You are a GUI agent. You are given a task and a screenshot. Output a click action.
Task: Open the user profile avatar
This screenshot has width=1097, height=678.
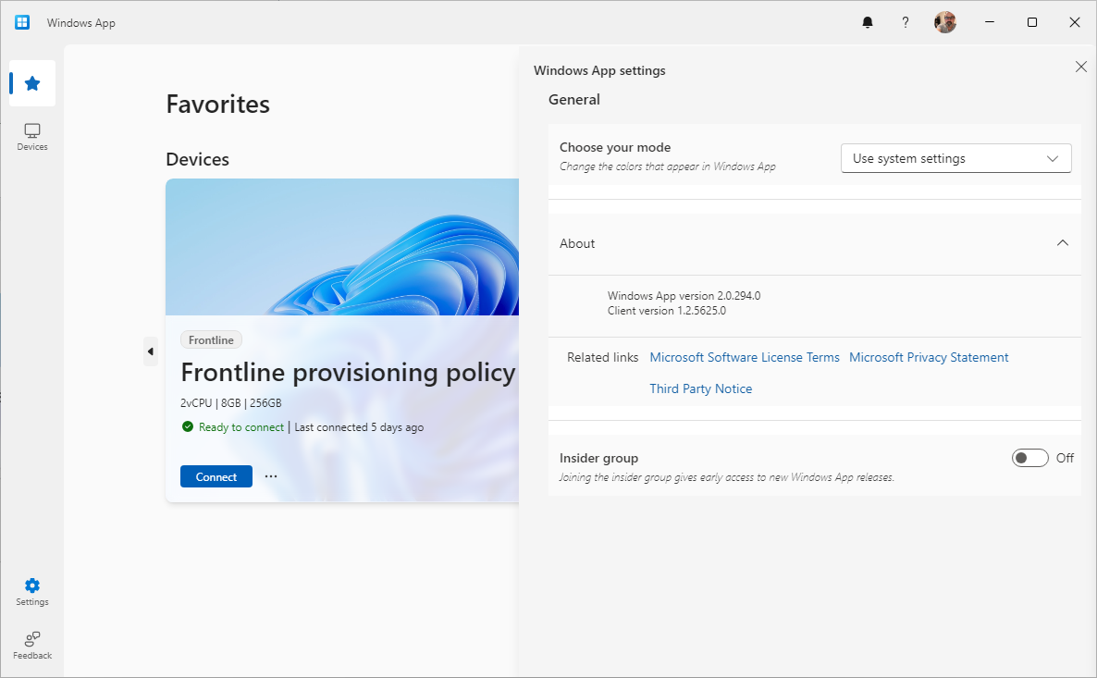coord(945,22)
